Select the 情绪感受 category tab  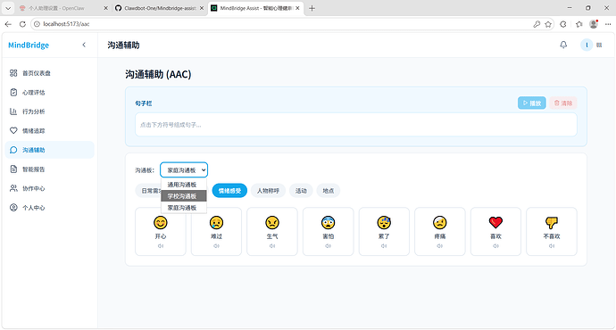pyautogui.click(x=229, y=191)
